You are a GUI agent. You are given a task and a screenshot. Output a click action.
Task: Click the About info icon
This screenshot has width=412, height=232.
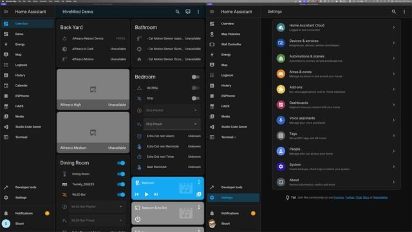pyautogui.click(x=281, y=182)
